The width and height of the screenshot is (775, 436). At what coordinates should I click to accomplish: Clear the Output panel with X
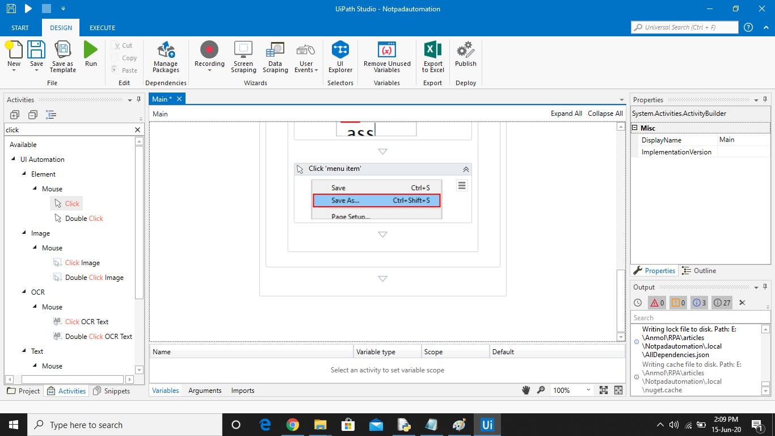742,303
